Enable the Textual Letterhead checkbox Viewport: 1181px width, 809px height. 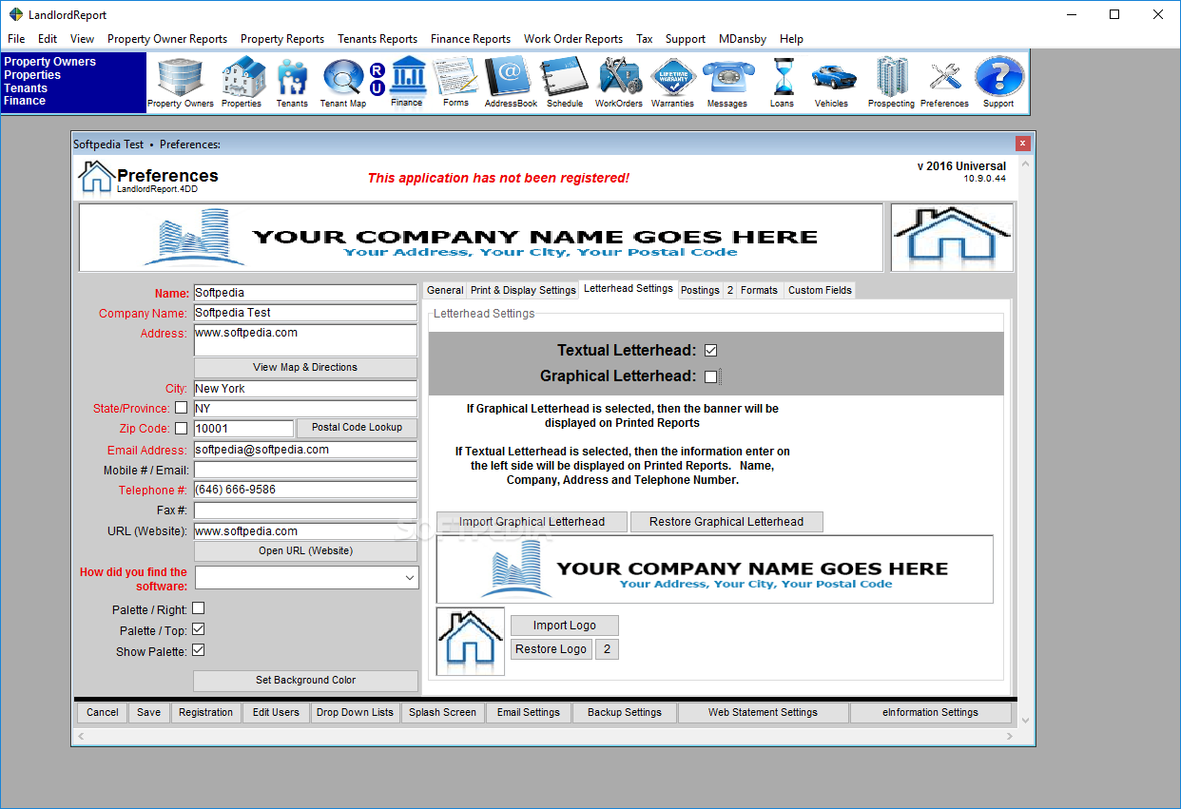710,351
